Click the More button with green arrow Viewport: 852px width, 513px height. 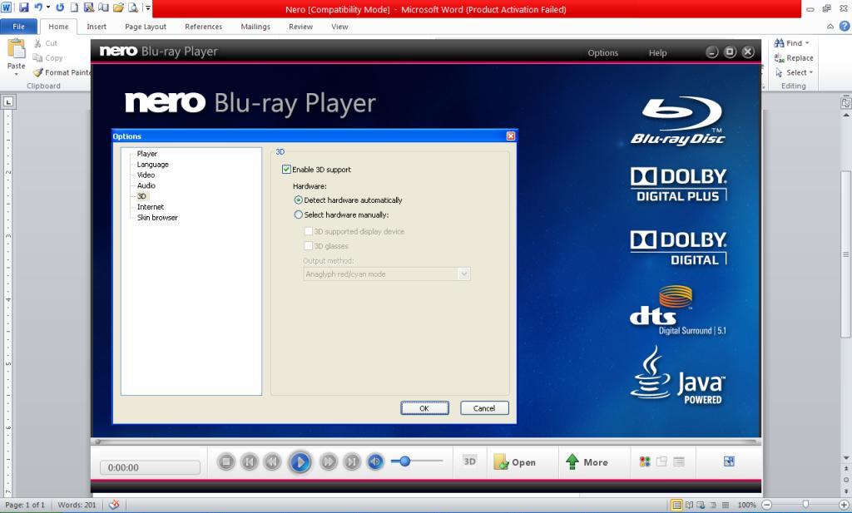pyautogui.click(x=587, y=462)
